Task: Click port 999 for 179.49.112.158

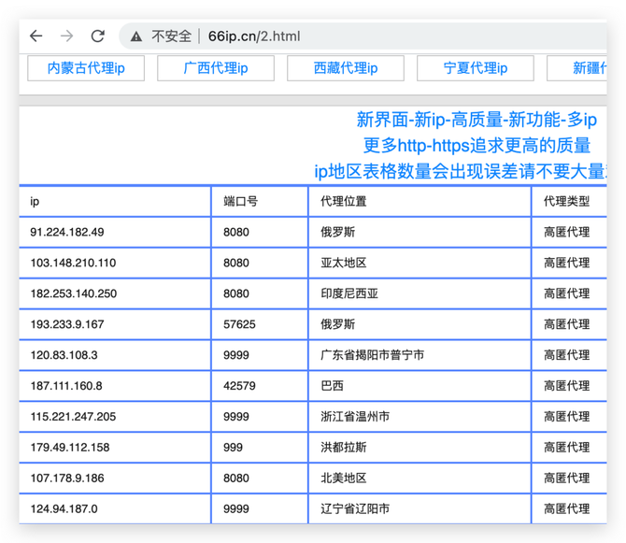Action: pyautogui.click(x=233, y=447)
